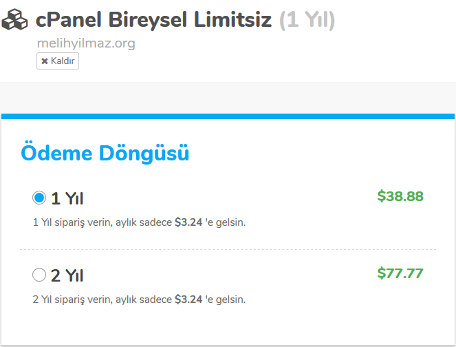Click the 1 Yıl sipariş description text
This screenshot has height=347, width=456.
pos(103,223)
